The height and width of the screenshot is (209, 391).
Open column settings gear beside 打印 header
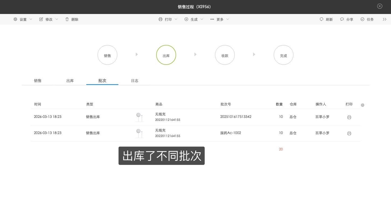[362, 105]
